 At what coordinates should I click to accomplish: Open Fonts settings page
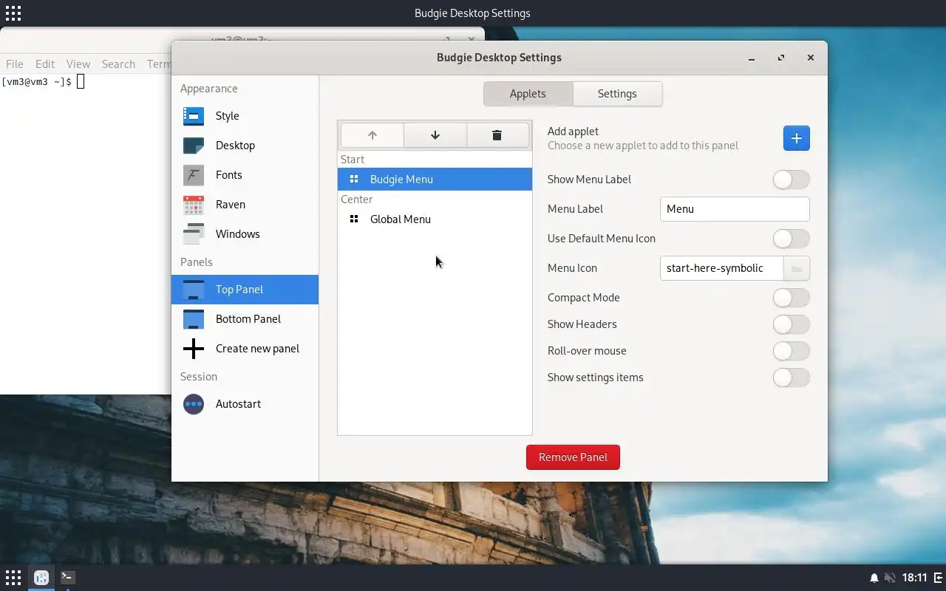(x=245, y=175)
